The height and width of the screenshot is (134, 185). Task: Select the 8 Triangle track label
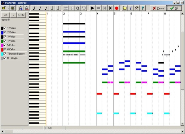12,58
